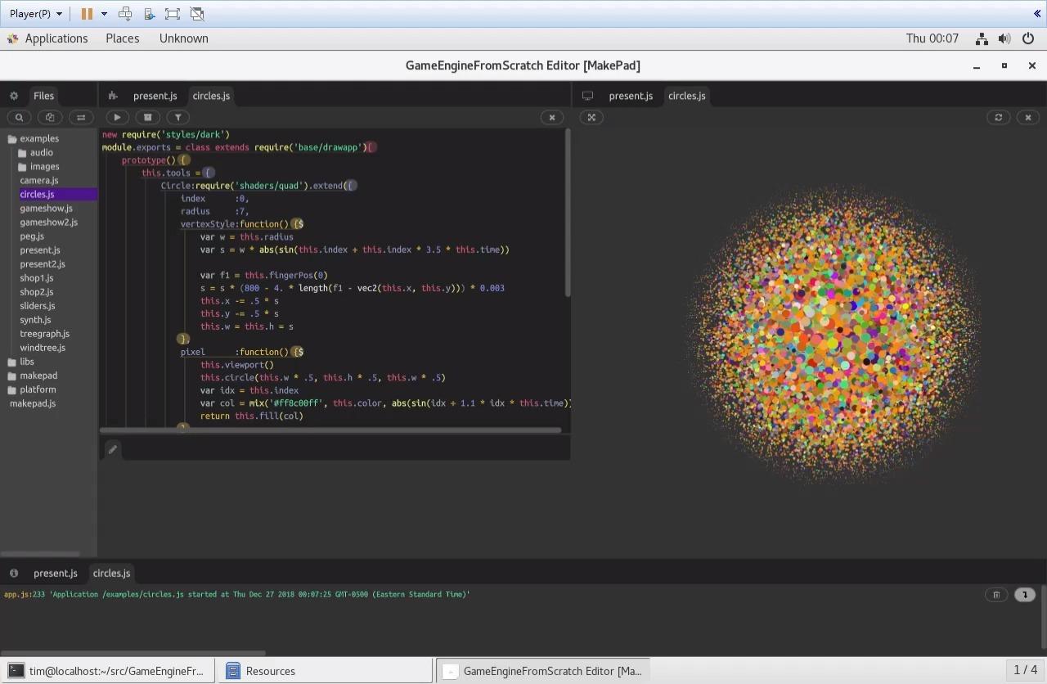1047x684 pixels.
Task: Click the monitor icon in preview tab bar
Action: tap(587, 96)
